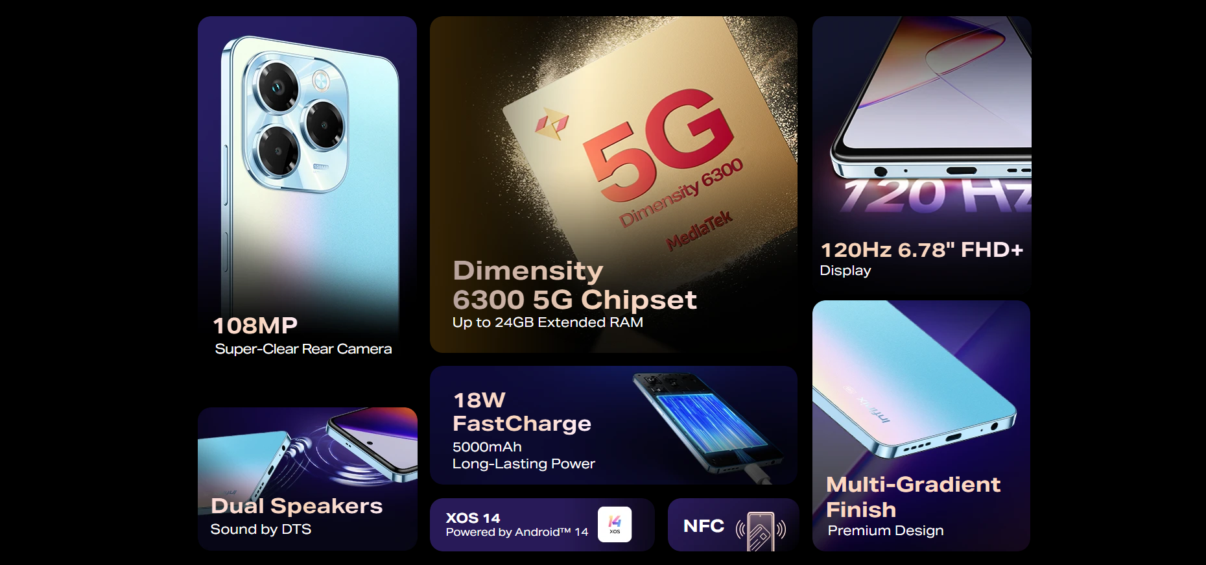
Task: Select the Dual Speakers card
Action: [x=307, y=479]
